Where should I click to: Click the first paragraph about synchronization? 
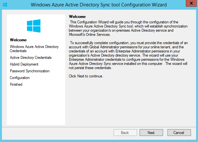click(x=128, y=28)
